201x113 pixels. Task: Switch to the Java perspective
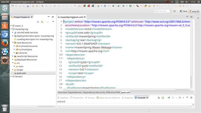(183, 11)
